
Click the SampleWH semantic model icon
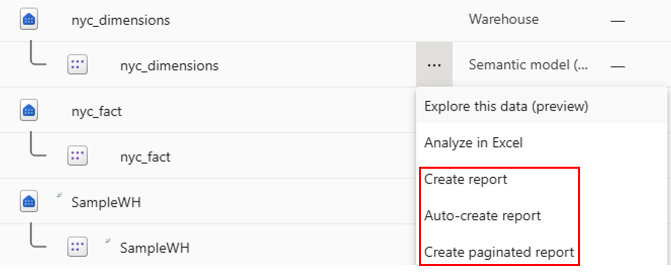click(x=78, y=248)
